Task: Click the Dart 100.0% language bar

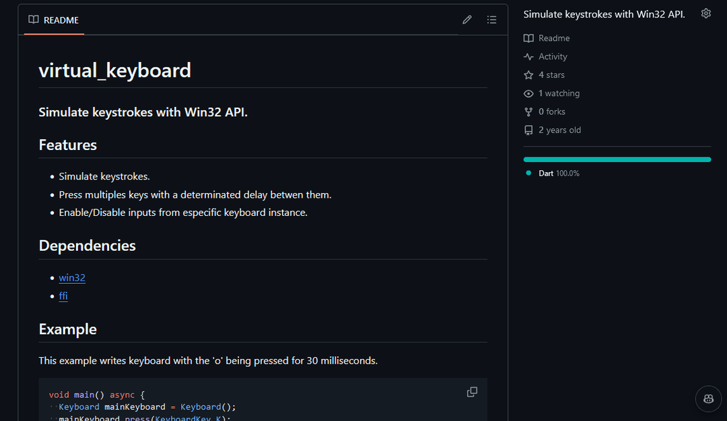Action: tap(617, 159)
